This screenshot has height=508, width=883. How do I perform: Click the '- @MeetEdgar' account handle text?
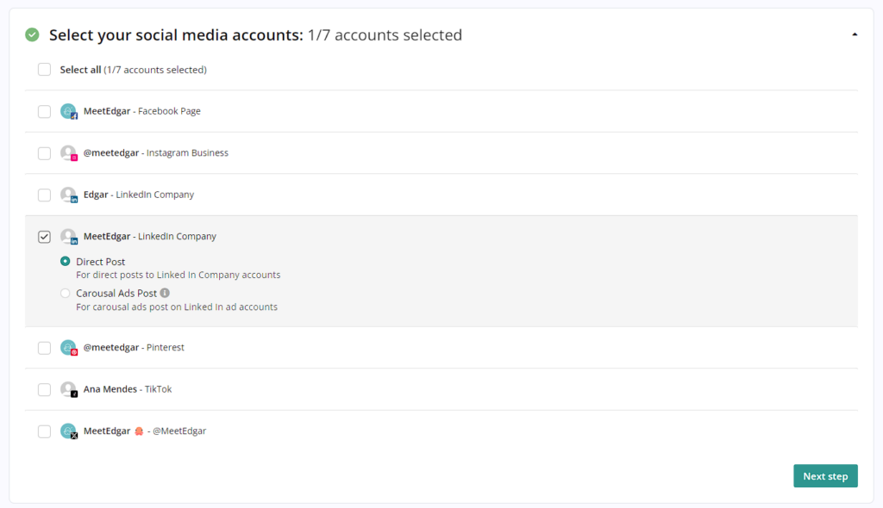177,431
